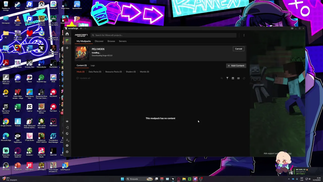Viewport: 323px width, 182px height.
Task: Select the Resource Packs (0) filter
Action: [114, 72]
